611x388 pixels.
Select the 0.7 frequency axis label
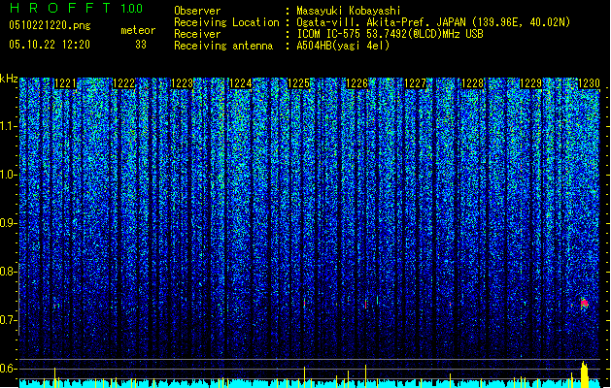coord(8,320)
